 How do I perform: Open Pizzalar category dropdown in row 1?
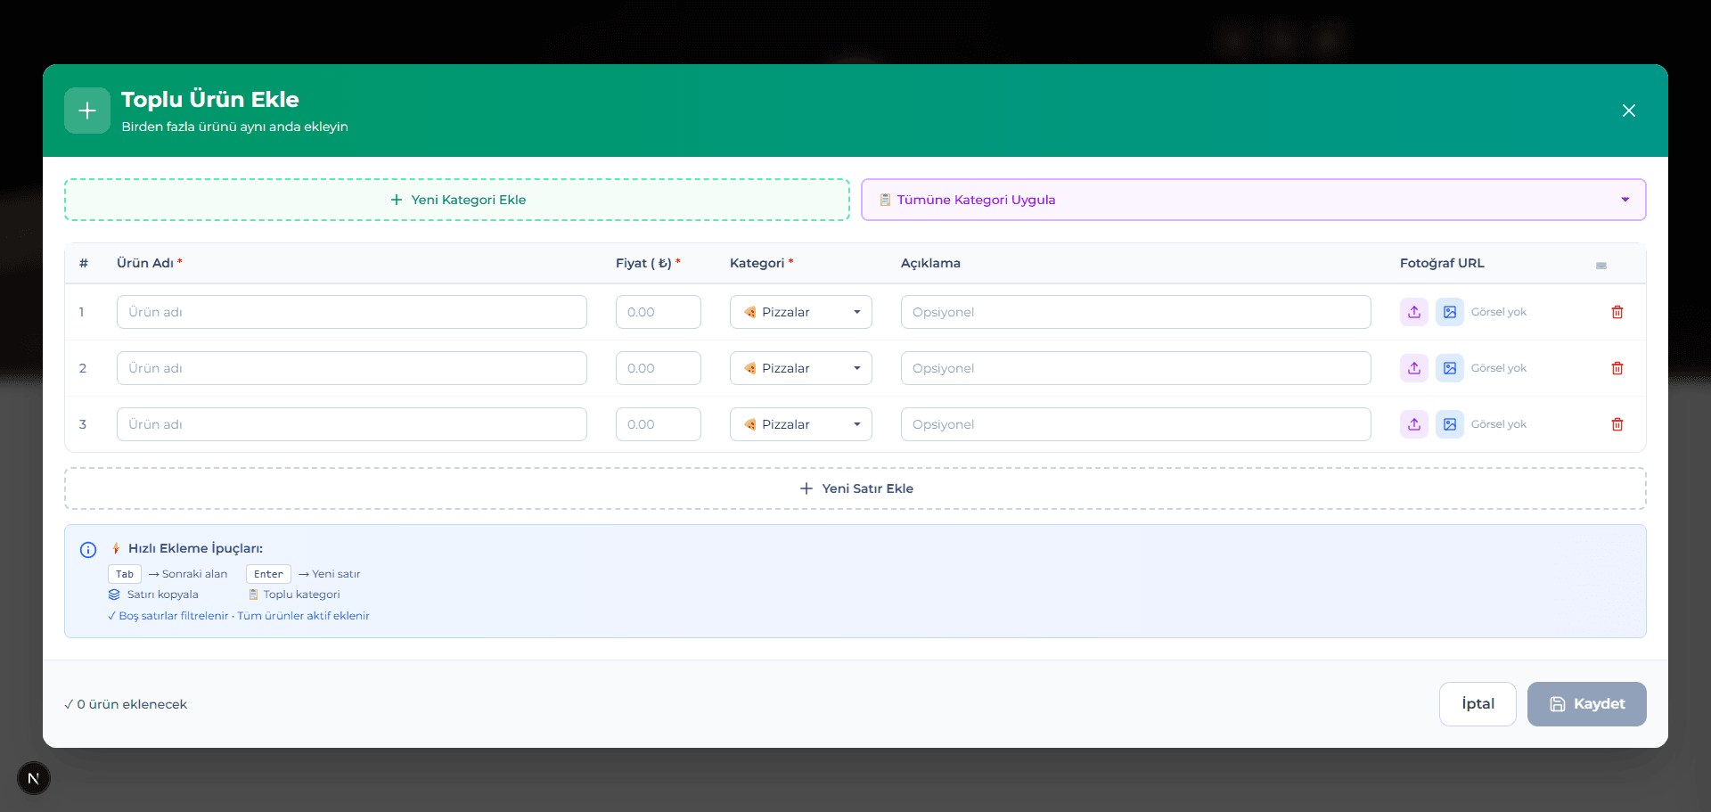coord(800,312)
